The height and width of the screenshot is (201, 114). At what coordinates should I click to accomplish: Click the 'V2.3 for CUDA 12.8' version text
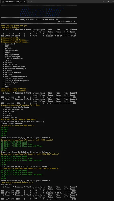[x=66, y=22]
